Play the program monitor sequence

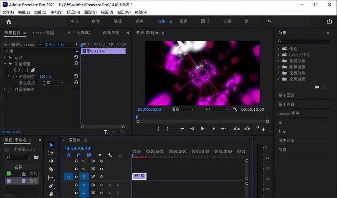(x=202, y=129)
